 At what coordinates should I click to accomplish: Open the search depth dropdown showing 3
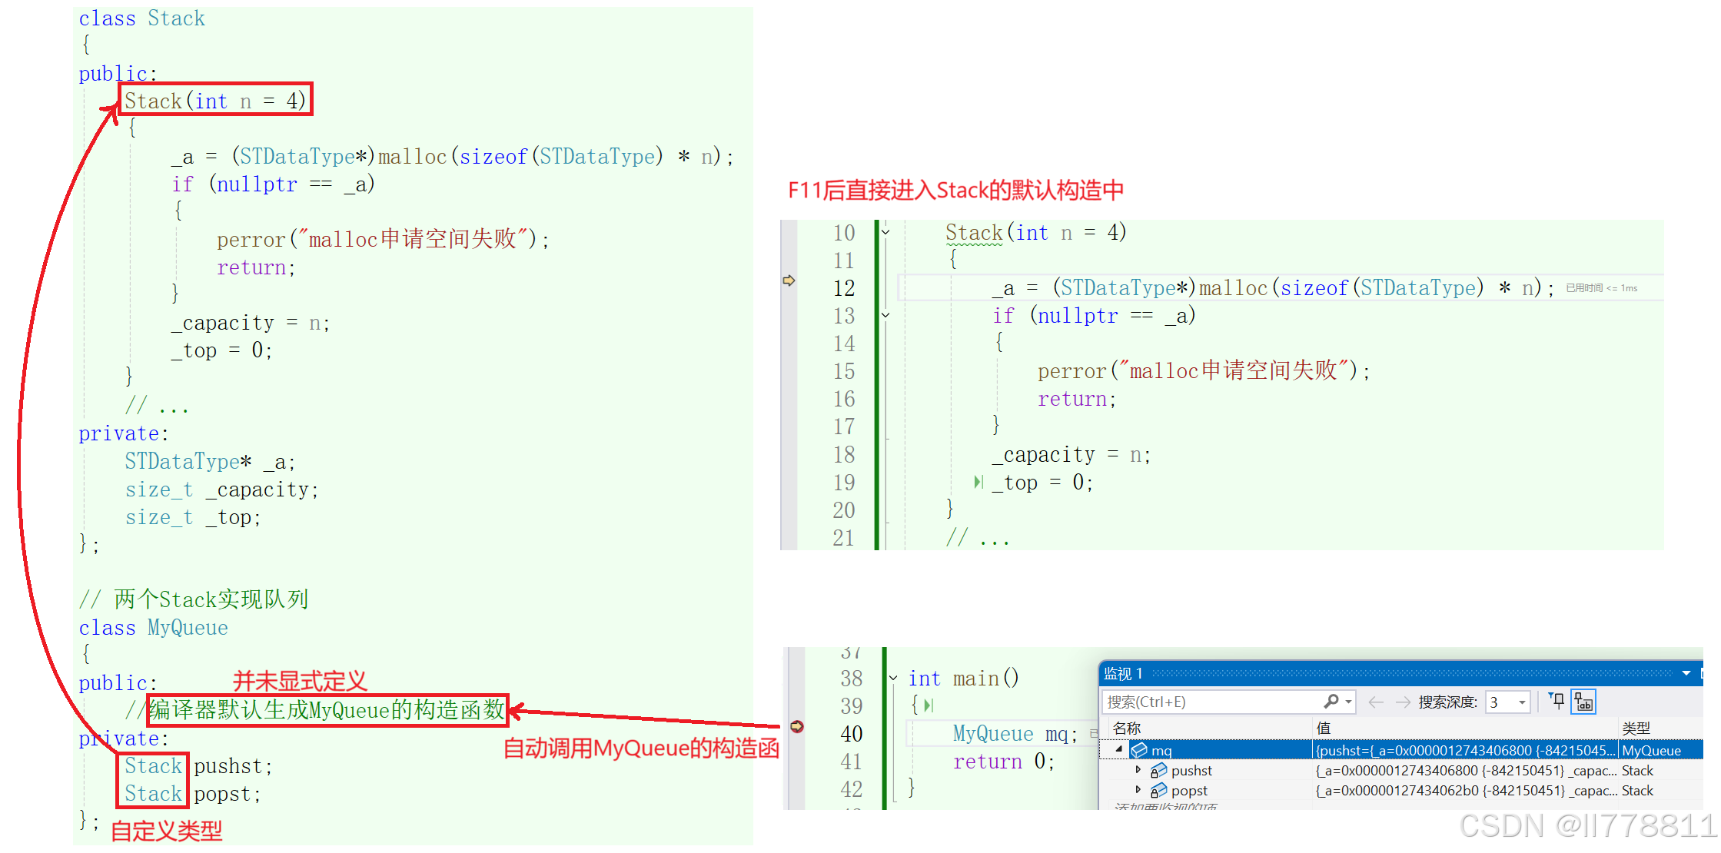[x=1521, y=702]
